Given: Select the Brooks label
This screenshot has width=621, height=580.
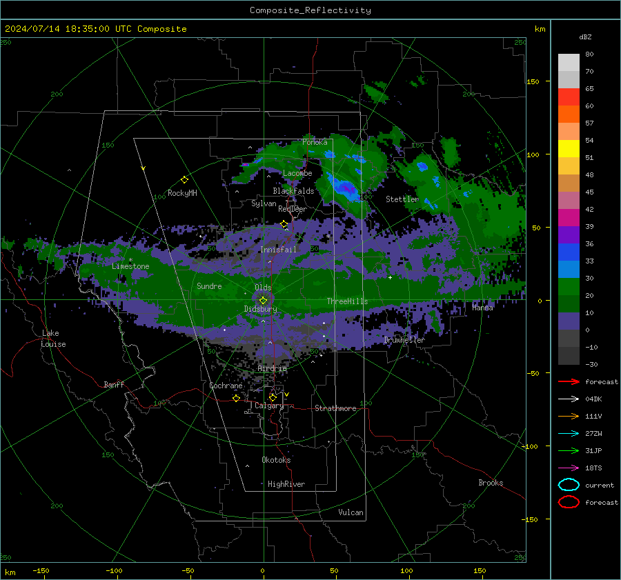Looking at the screenshot, I should coord(491,483).
